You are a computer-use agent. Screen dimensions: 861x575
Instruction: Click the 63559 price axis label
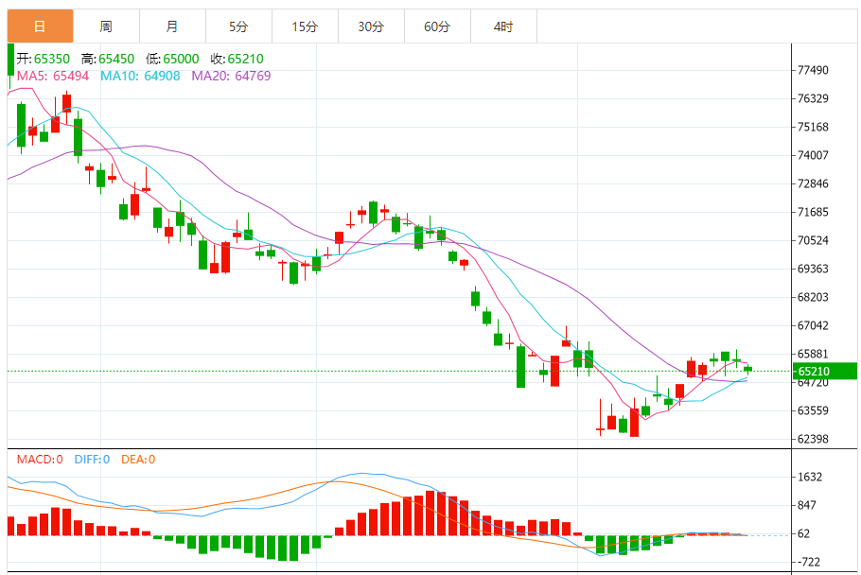tap(813, 410)
